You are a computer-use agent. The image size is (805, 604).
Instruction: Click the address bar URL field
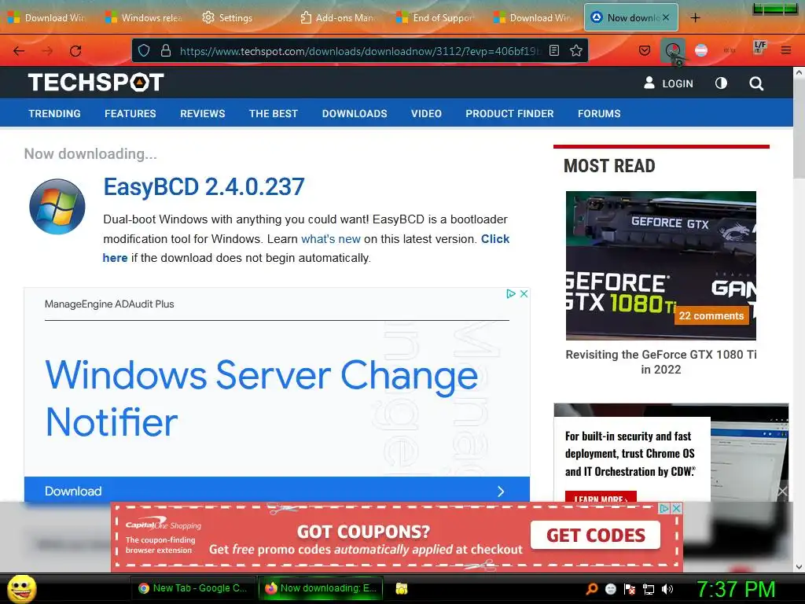(359, 51)
